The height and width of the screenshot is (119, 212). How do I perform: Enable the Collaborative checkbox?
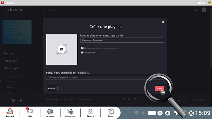tap(82, 52)
